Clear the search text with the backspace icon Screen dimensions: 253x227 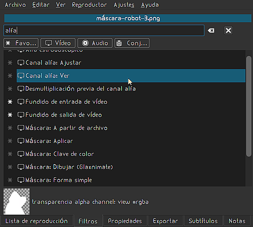pyautogui.click(x=211, y=31)
